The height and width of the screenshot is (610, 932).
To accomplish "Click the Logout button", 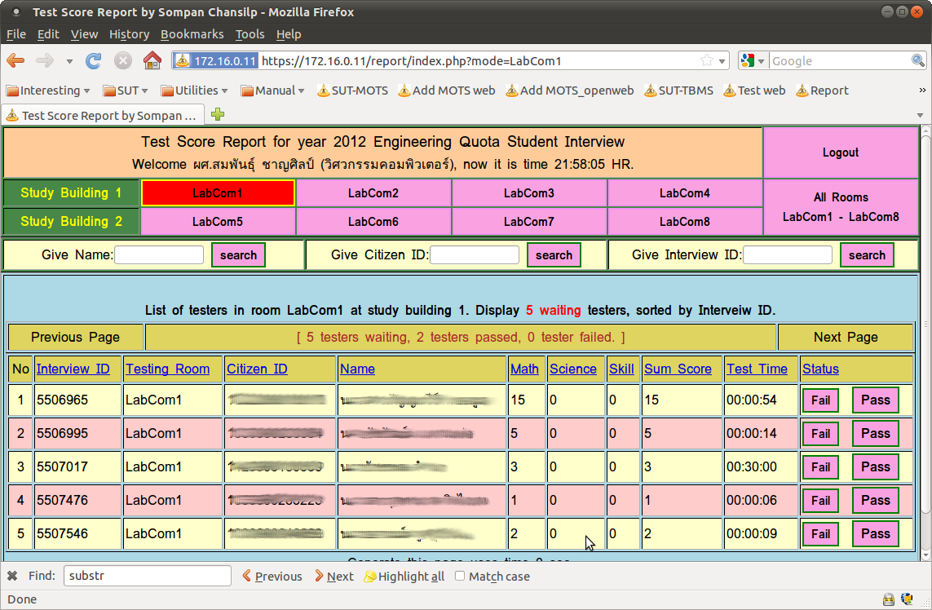I will pos(841,152).
